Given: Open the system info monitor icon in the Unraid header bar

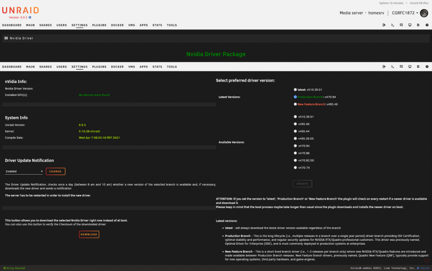Looking at the screenshot, I should [410, 25].
